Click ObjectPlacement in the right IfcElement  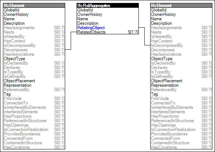181,81
